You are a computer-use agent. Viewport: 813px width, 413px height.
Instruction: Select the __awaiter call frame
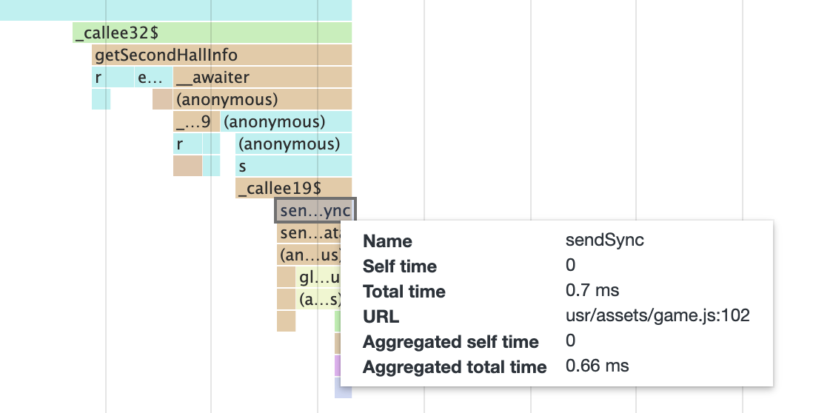pyautogui.click(x=263, y=77)
